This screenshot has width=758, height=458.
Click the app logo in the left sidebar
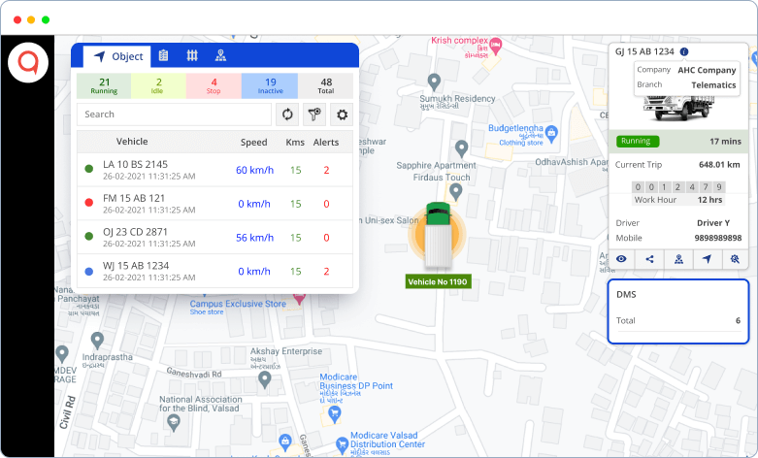27,65
